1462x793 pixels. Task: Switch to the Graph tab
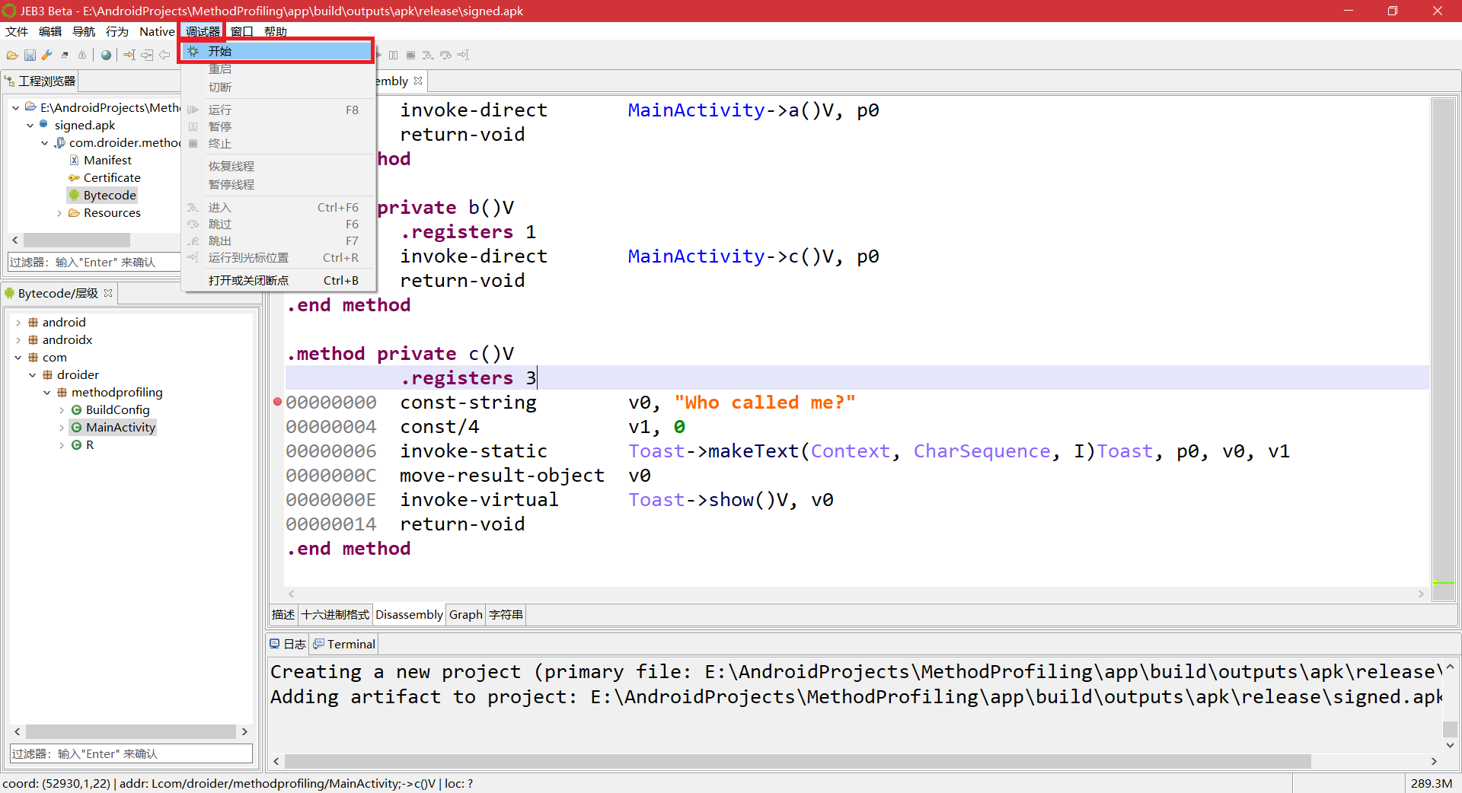click(466, 614)
